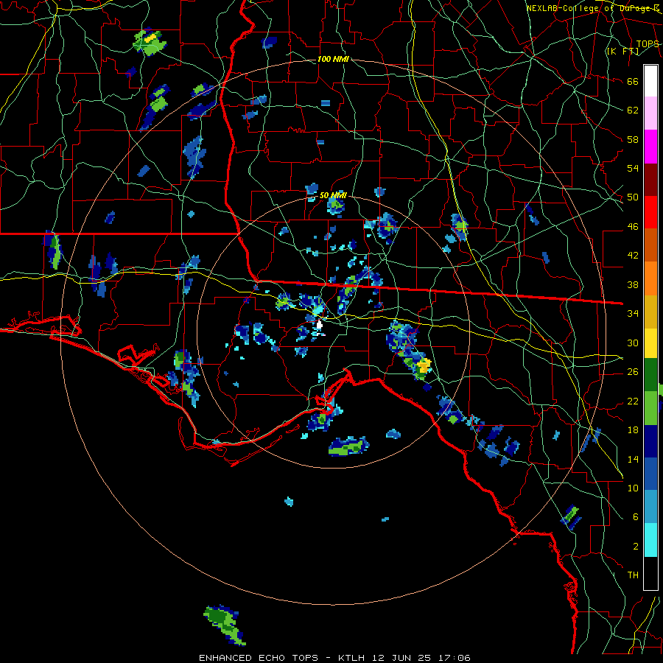Screen dimensions: 663x663
Task: Click the "14" legend value
Action: pyautogui.click(x=633, y=459)
